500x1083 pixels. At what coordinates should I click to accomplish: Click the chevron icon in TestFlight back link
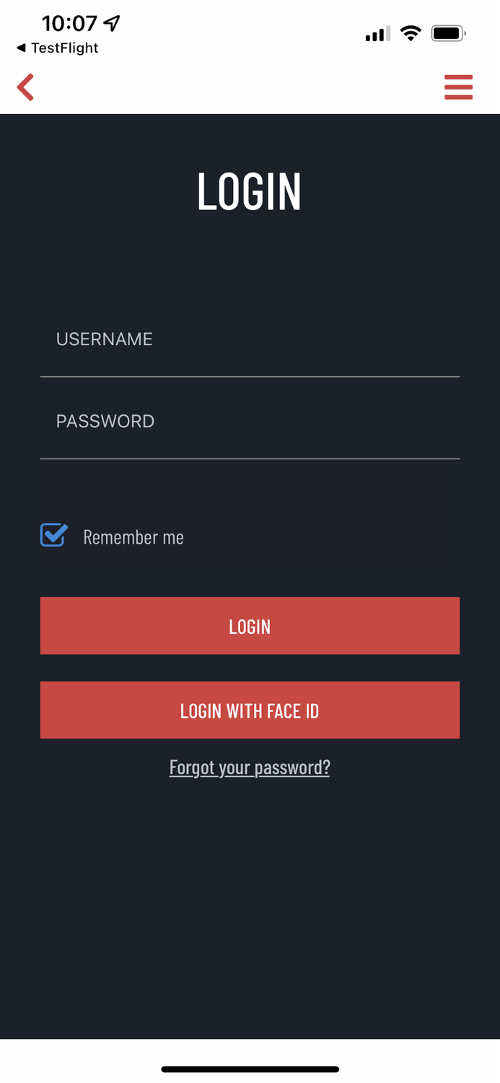[19, 48]
